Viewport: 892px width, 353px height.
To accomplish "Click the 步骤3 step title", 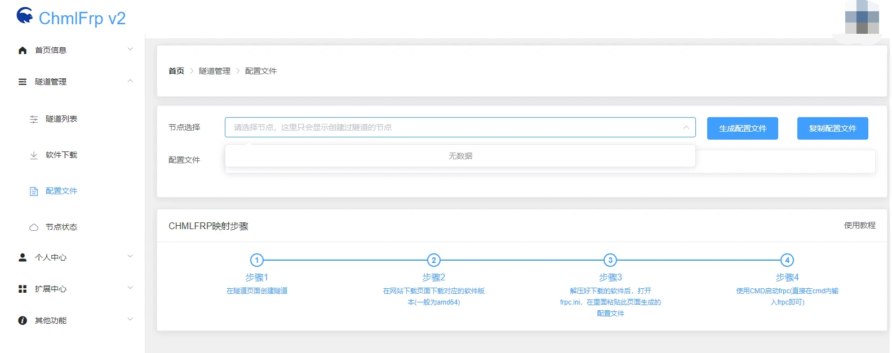I will tap(610, 278).
